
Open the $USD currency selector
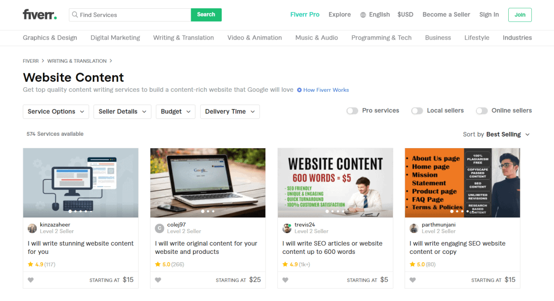point(405,15)
